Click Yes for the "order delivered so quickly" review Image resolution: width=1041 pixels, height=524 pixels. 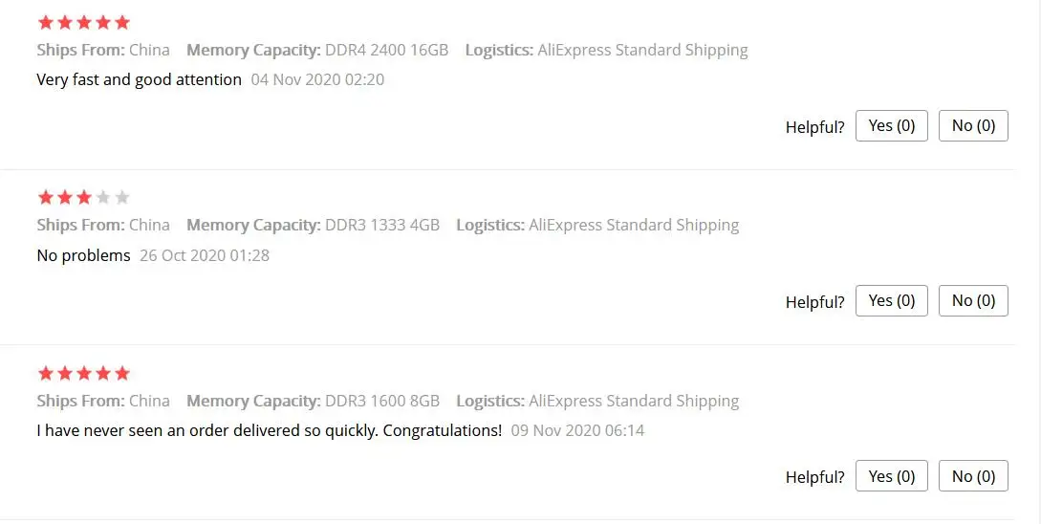pos(891,476)
